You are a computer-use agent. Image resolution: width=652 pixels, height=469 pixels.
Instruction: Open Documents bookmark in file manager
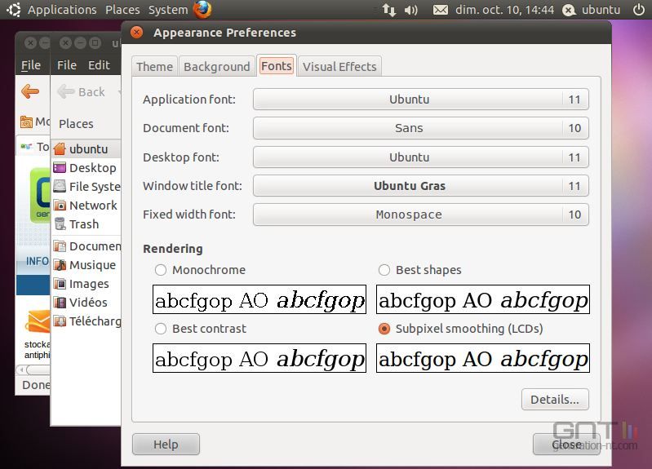(x=86, y=246)
